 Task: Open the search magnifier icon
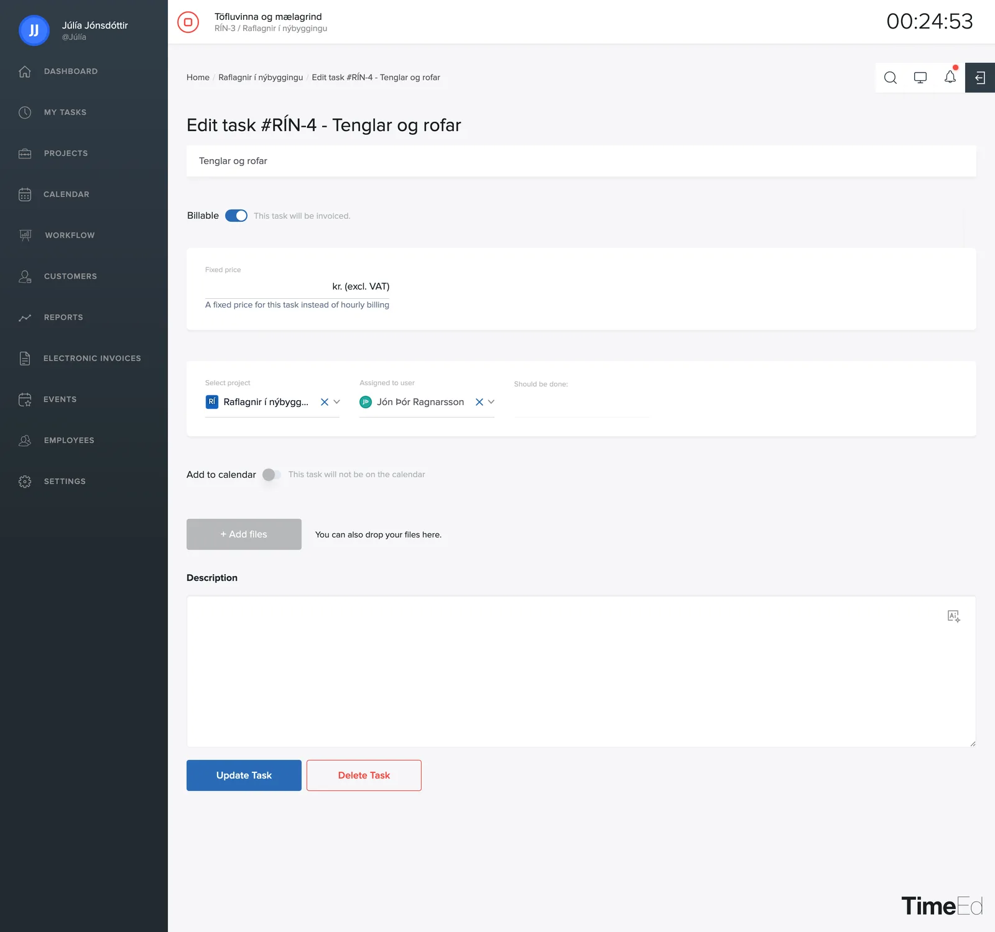(x=891, y=78)
